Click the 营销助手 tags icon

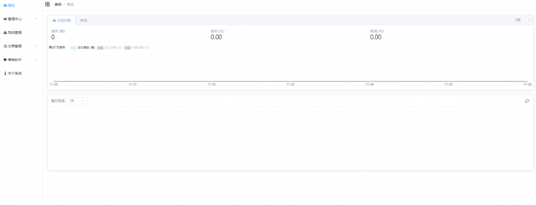5,59
